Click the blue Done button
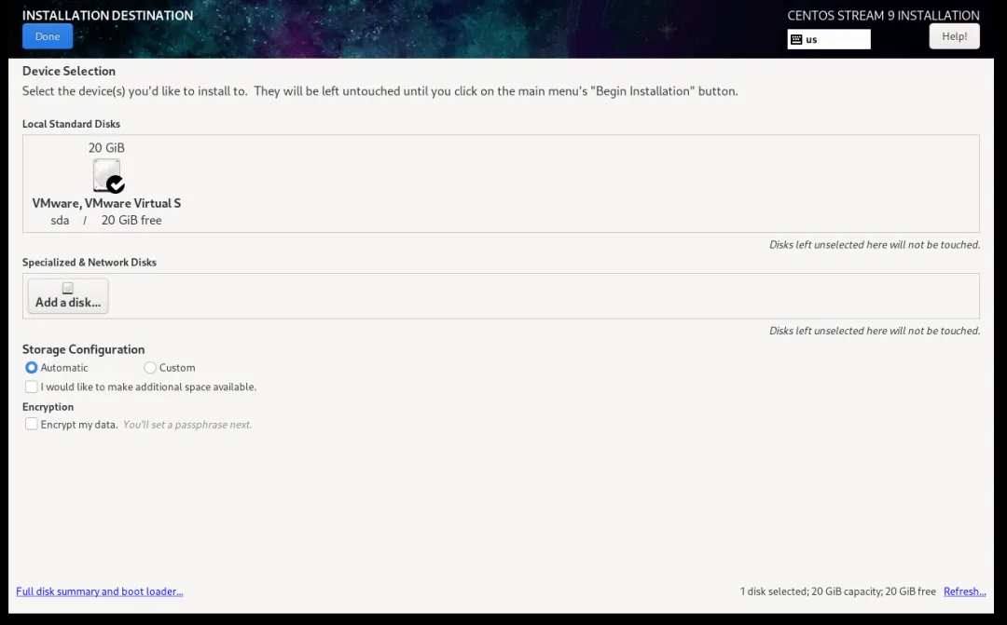1007x625 pixels. point(48,36)
